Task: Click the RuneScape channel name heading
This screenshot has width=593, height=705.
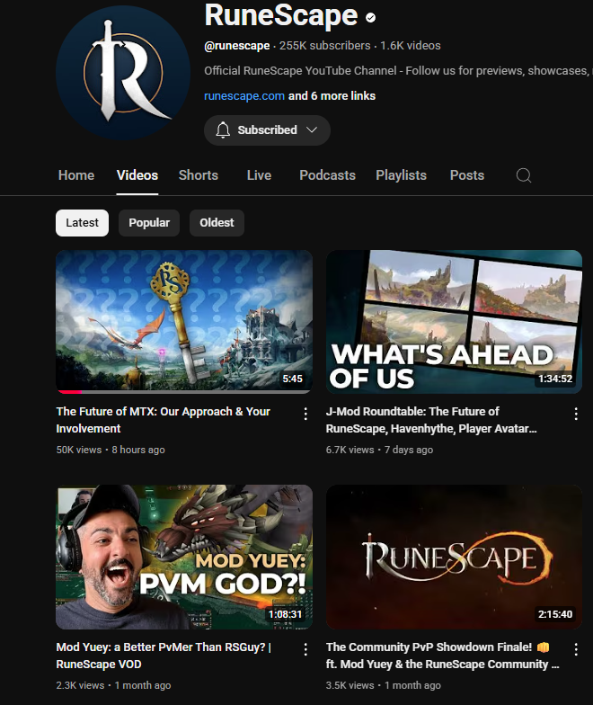Action: pyautogui.click(x=281, y=16)
